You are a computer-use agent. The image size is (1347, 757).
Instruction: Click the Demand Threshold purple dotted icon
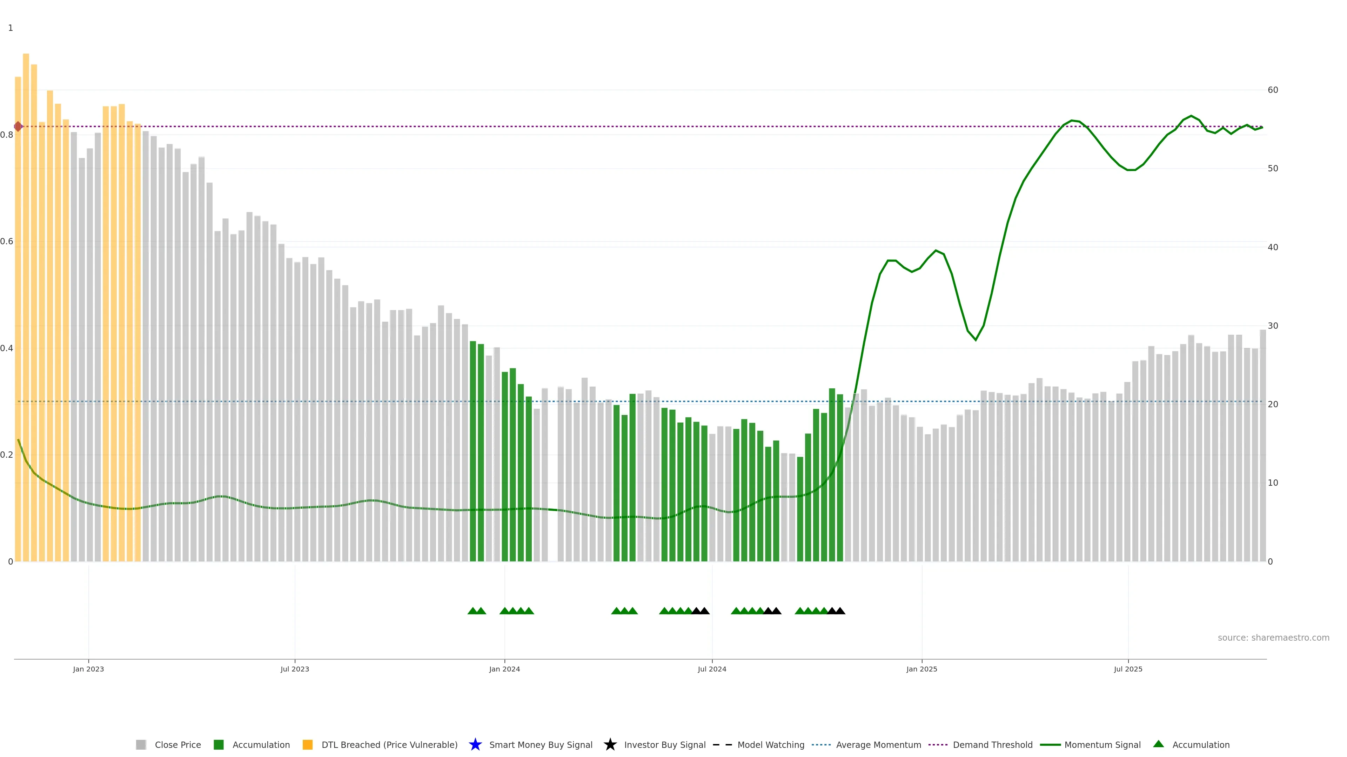pos(938,744)
